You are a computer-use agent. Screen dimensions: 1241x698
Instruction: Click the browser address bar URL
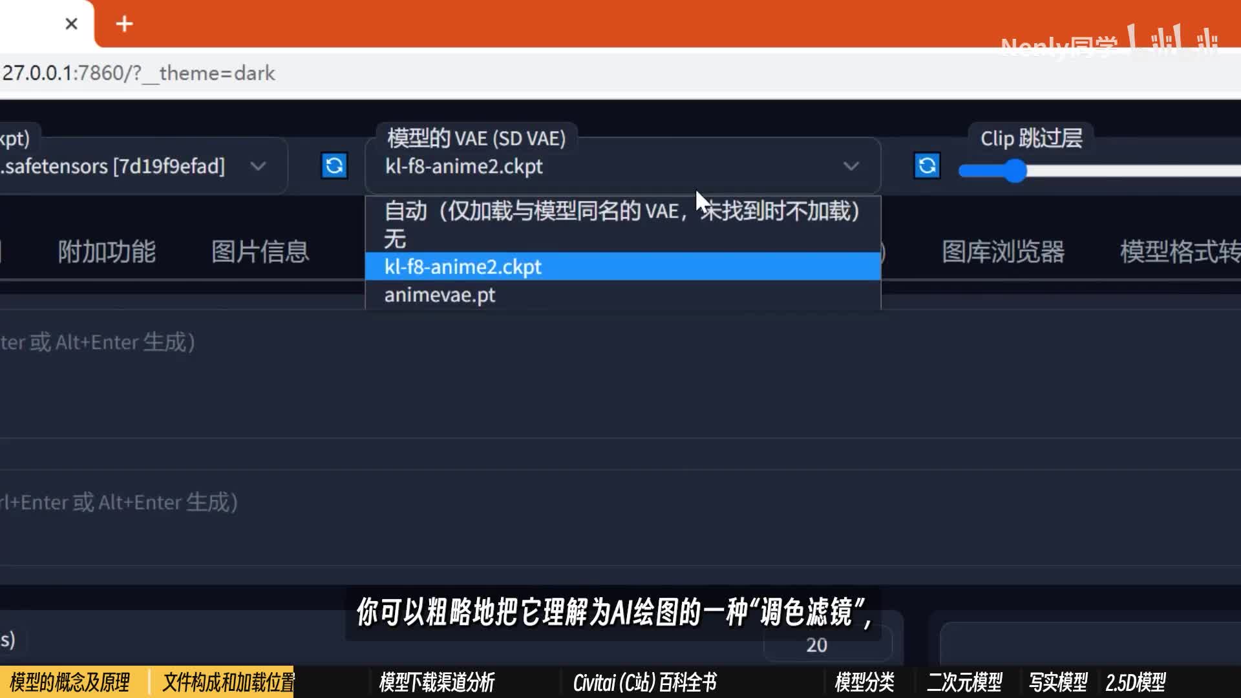pos(139,73)
